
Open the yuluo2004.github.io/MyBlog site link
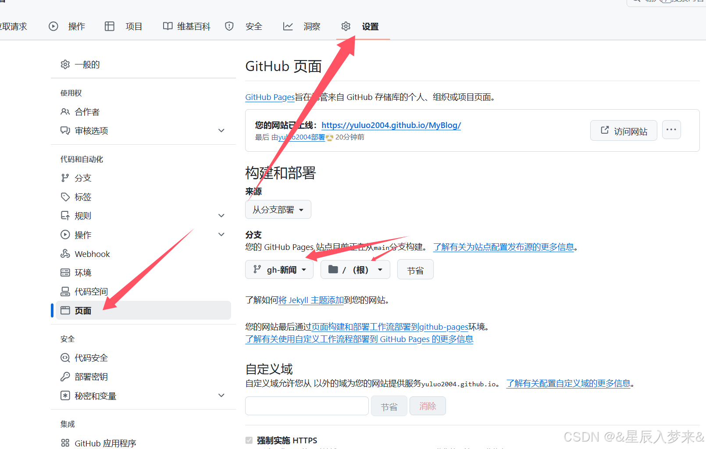tap(391, 125)
